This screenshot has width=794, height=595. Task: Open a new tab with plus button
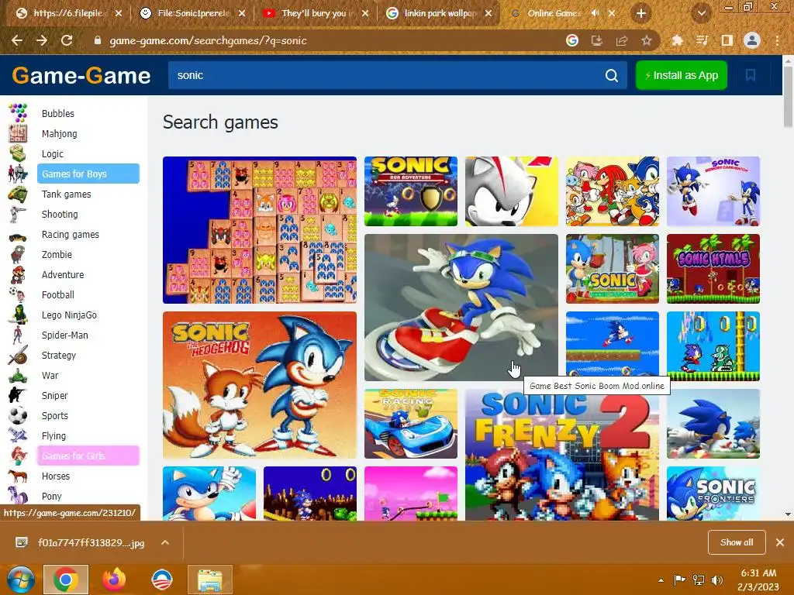click(x=641, y=13)
